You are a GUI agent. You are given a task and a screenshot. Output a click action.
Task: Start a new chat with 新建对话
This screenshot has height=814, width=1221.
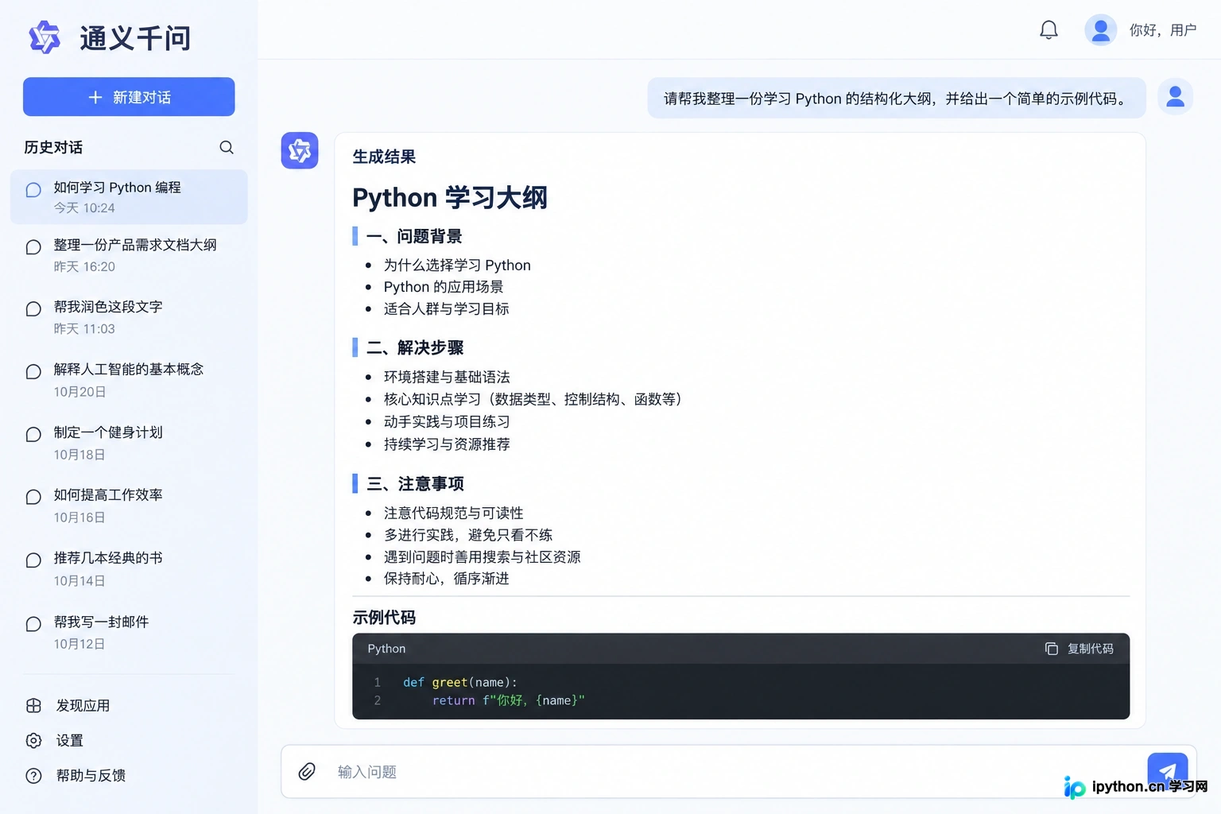point(129,97)
